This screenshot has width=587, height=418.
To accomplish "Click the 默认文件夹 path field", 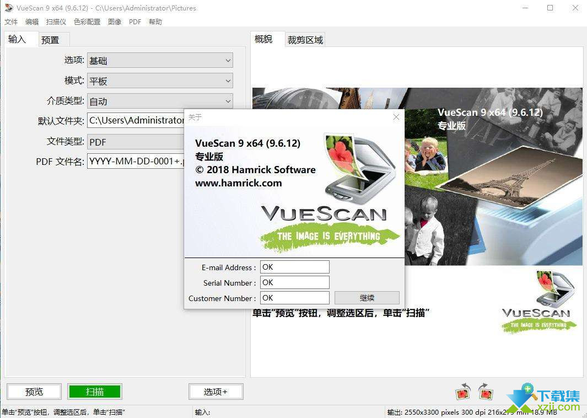I will pyautogui.click(x=136, y=120).
